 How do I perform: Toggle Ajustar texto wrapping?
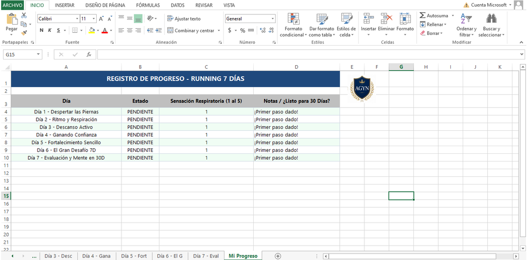pyautogui.click(x=184, y=19)
